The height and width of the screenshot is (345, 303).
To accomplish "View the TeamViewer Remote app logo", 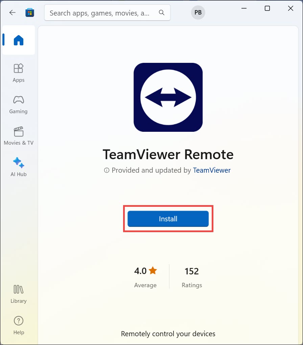I will 168,97.
